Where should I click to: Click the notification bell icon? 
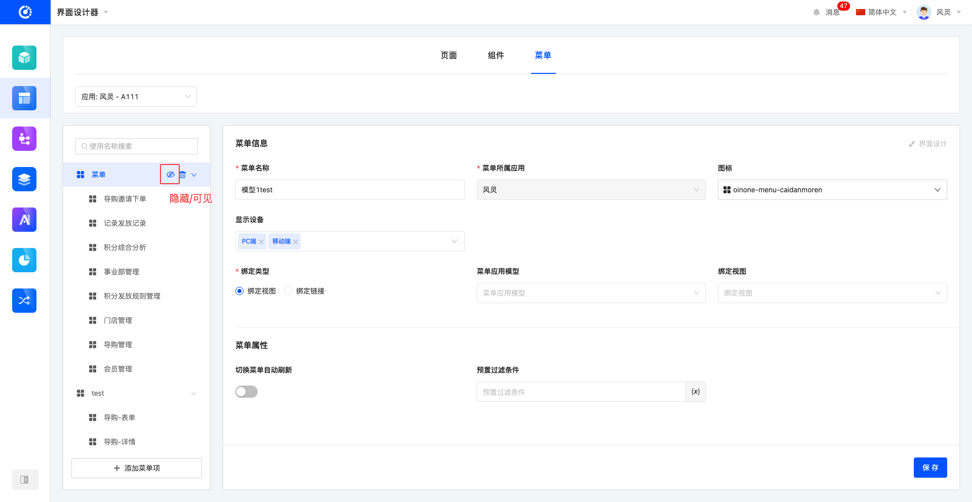pos(816,12)
